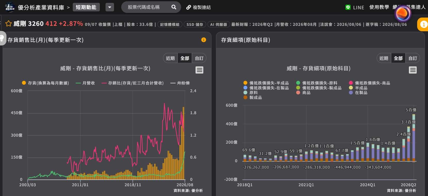
Task: Click the 3.7百億 bar label
Action: coord(408,122)
